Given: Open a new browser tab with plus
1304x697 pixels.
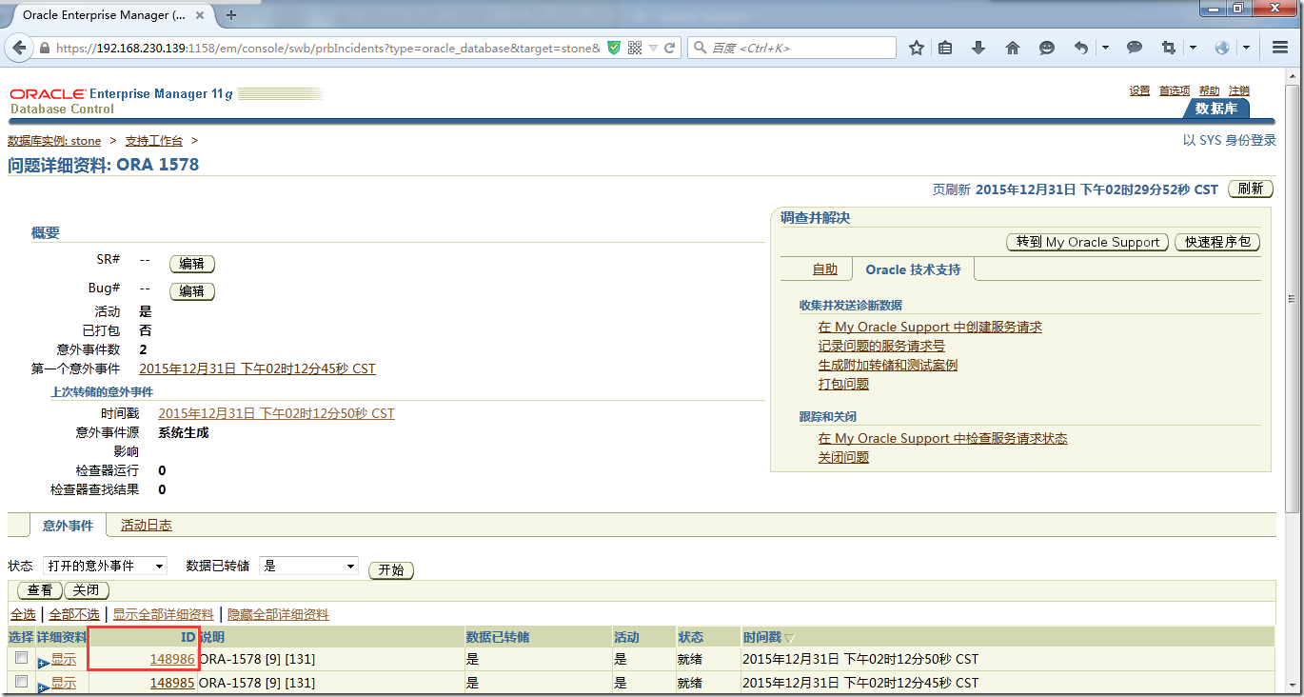Looking at the screenshot, I should coord(231,14).
